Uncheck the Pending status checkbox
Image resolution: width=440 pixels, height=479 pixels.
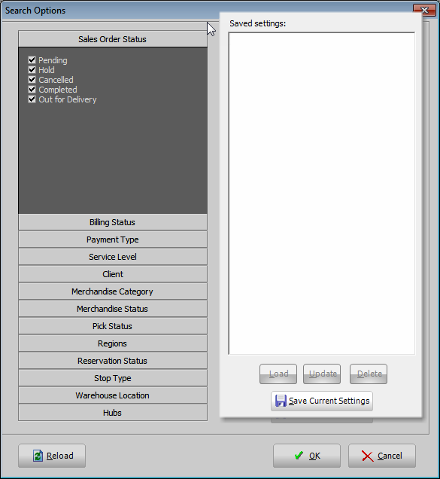pyautogui.click(x=32, y=60)
